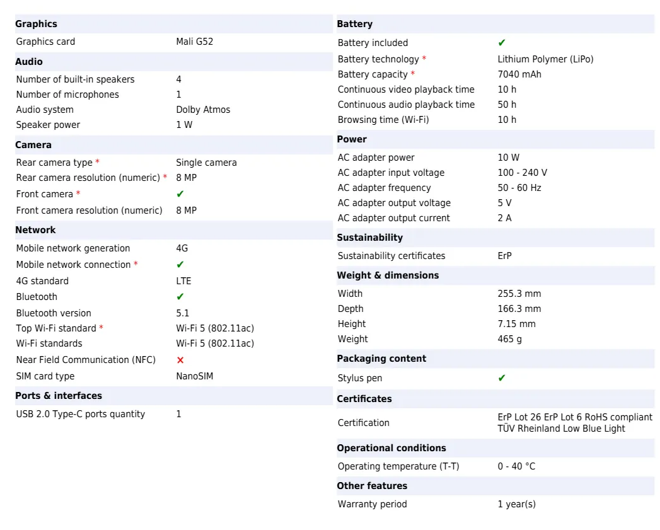Click the Stylus pen checkmark

tap(502, 378)
